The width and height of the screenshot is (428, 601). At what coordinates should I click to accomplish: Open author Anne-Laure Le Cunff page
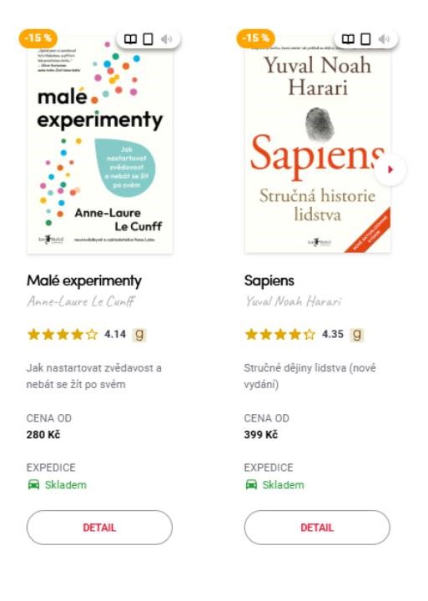tap(81, 301)
